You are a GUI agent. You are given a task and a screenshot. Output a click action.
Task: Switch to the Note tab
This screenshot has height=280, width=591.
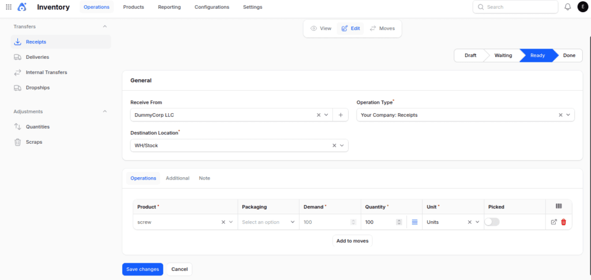[x=205, y=178]
